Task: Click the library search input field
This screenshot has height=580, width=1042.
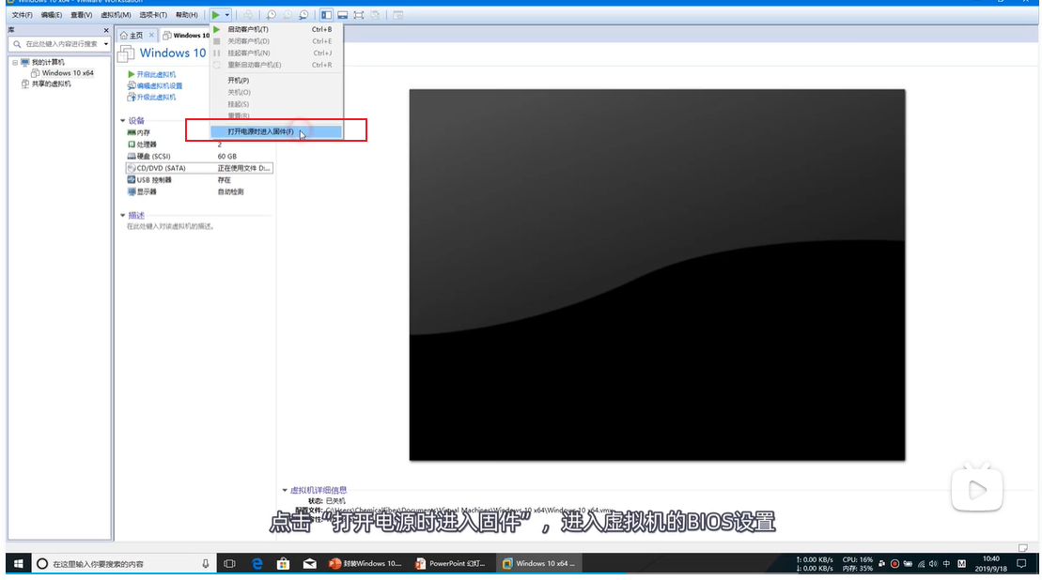Action: (x=58, y=44)
